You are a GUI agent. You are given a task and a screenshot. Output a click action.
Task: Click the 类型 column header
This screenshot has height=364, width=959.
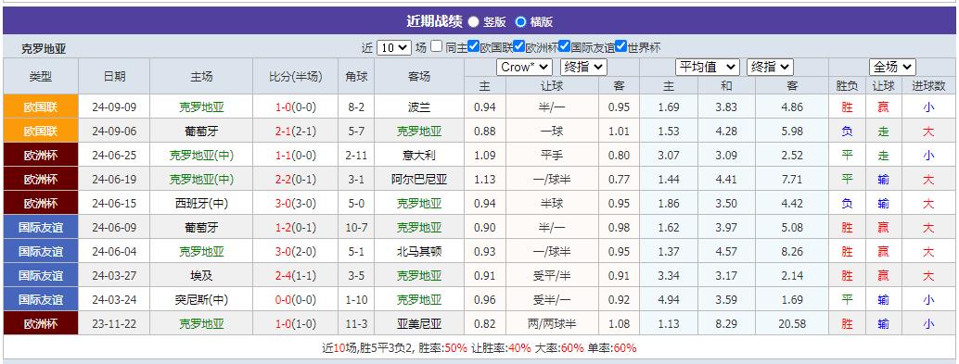click(41, 76)
